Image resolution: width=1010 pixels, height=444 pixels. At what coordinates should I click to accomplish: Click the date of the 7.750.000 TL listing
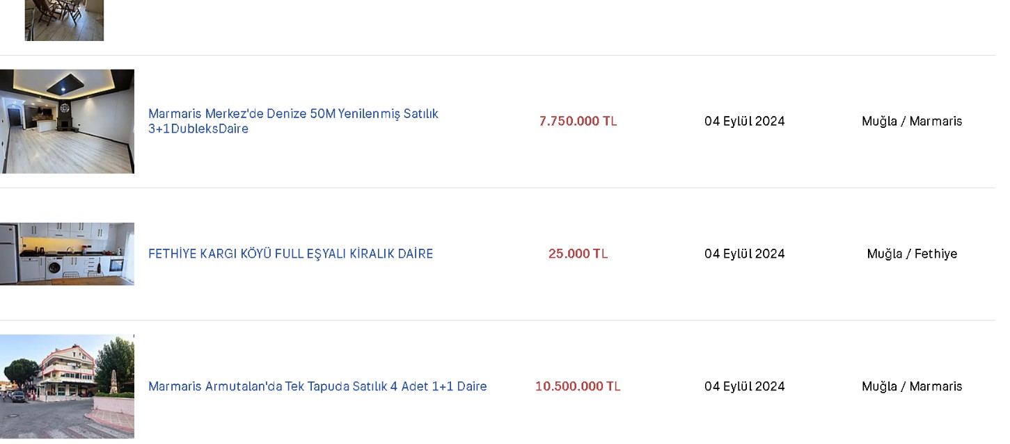[744, 121]
